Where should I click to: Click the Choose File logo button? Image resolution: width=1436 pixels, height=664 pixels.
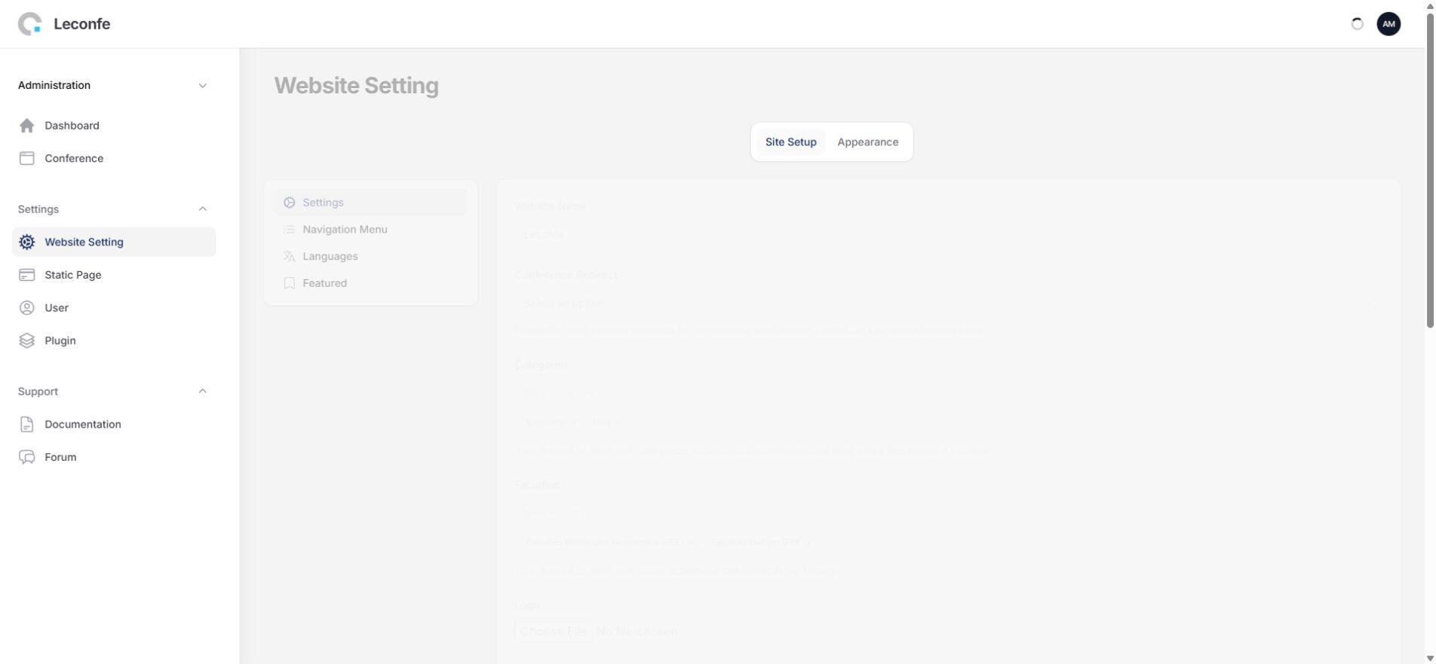pos(553,631)
